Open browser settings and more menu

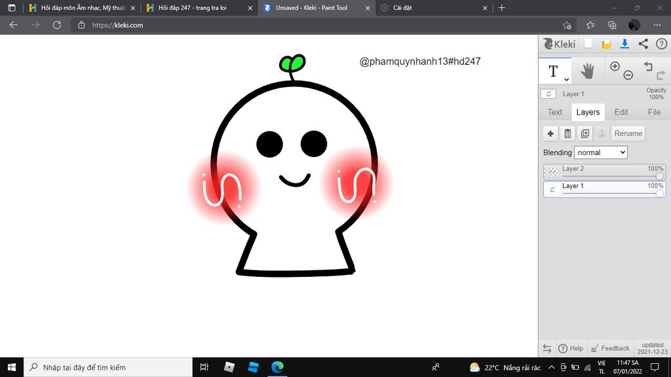pos(657,26)
